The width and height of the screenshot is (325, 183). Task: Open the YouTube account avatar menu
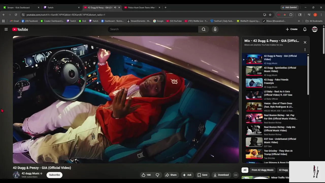315,29
